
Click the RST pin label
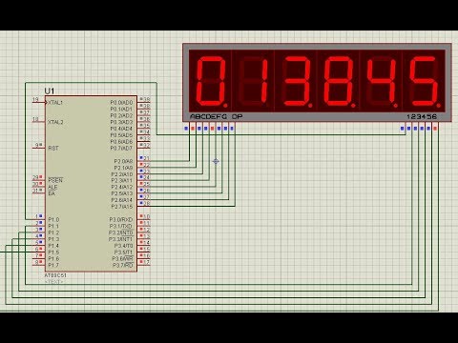53,148
